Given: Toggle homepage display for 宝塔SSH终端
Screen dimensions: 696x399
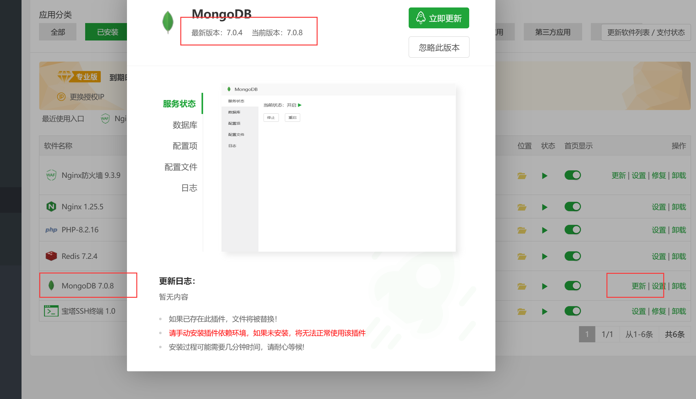Looking at the screenshot, I should click(x=572, y=311).
